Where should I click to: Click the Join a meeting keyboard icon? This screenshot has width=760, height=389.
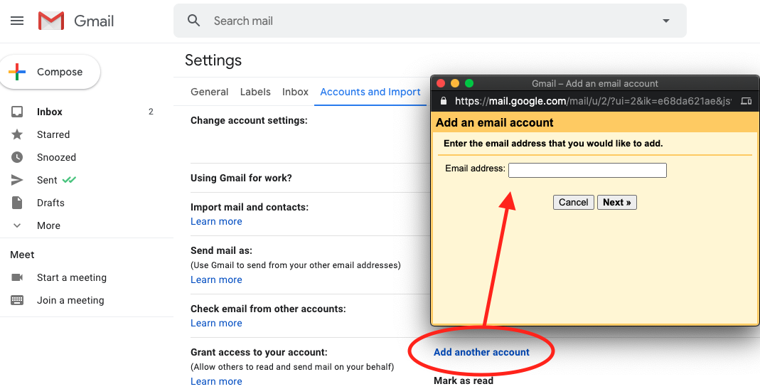point(17,300)
